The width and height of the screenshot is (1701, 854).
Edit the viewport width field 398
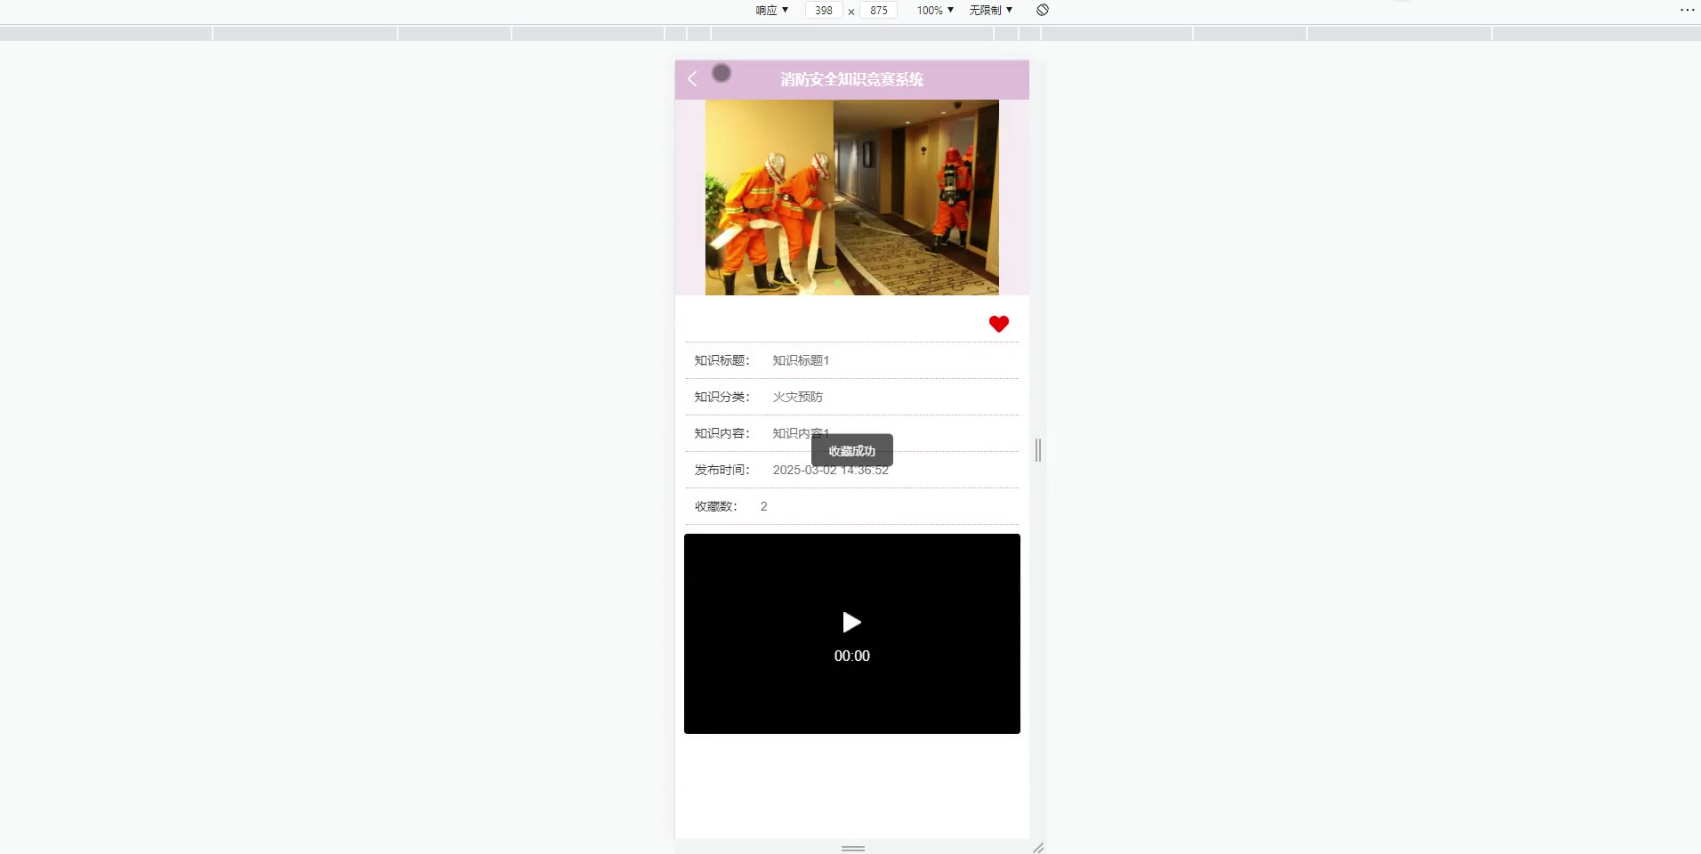point(824,10)
